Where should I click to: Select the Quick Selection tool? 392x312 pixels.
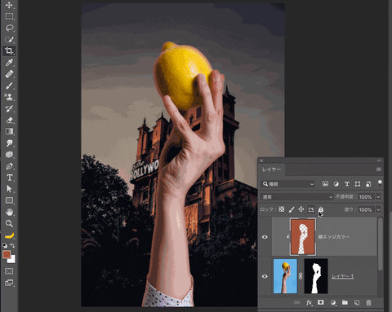(x=9, y=40)
